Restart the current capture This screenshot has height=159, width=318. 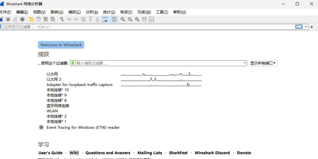click(x=15, y=19)
